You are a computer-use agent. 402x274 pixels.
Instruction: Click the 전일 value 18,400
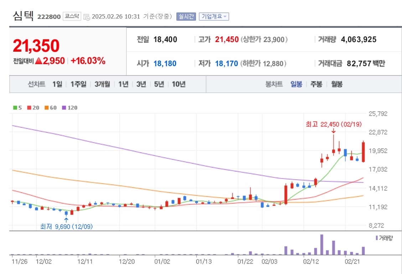point(165,40)
